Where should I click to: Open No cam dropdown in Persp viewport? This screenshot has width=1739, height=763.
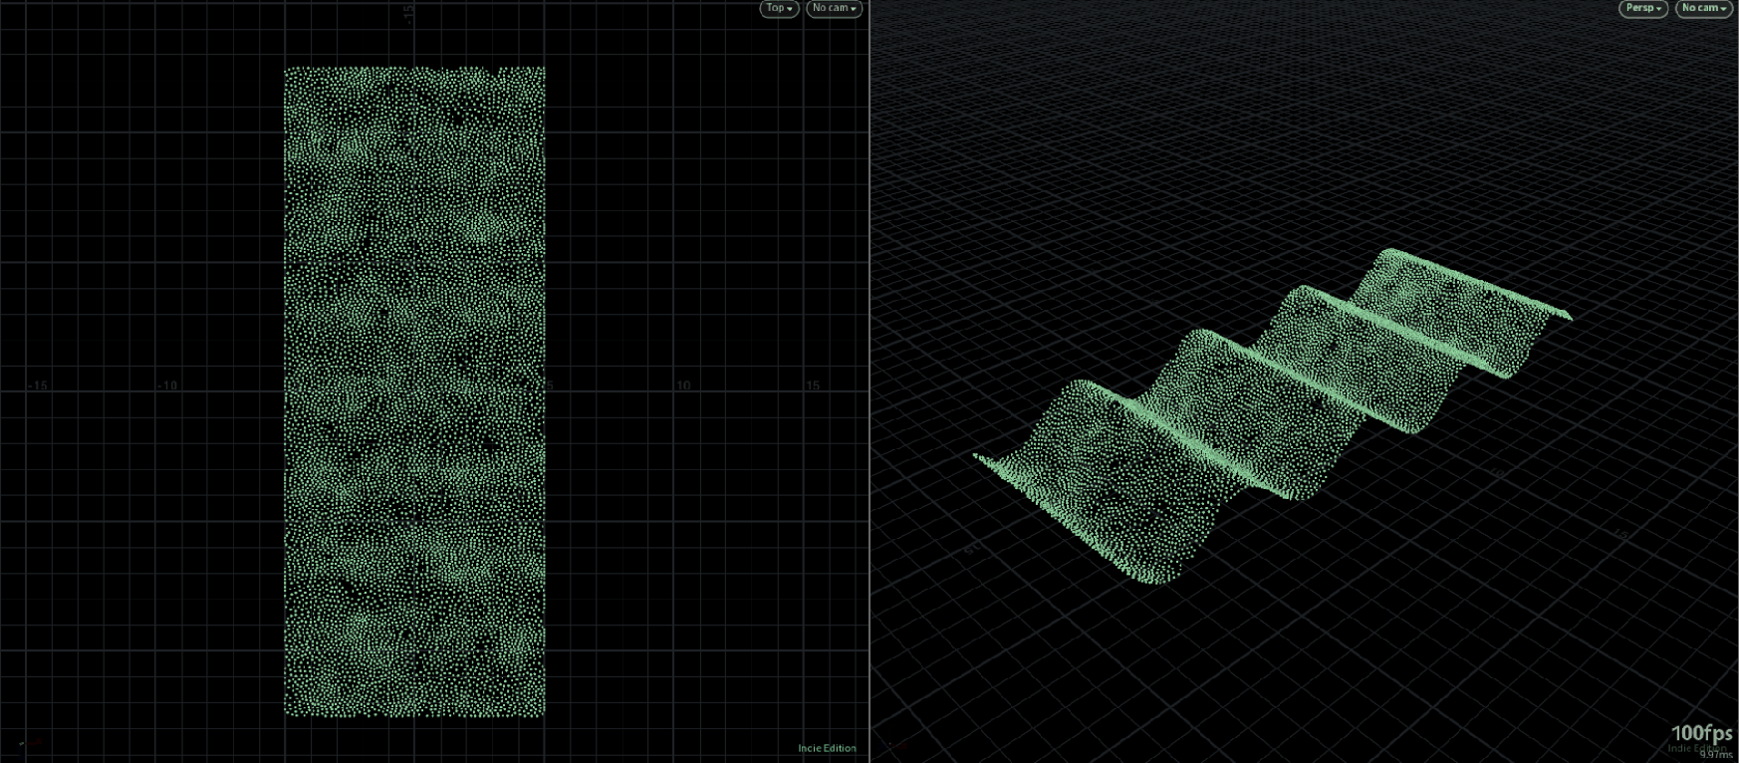coord(1704,9)
